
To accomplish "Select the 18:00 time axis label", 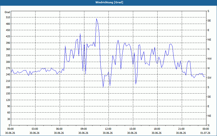I will 157,129.
